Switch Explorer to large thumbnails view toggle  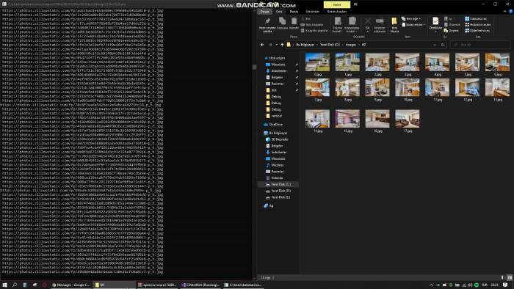pyautogui.click(x=510, y=277)
